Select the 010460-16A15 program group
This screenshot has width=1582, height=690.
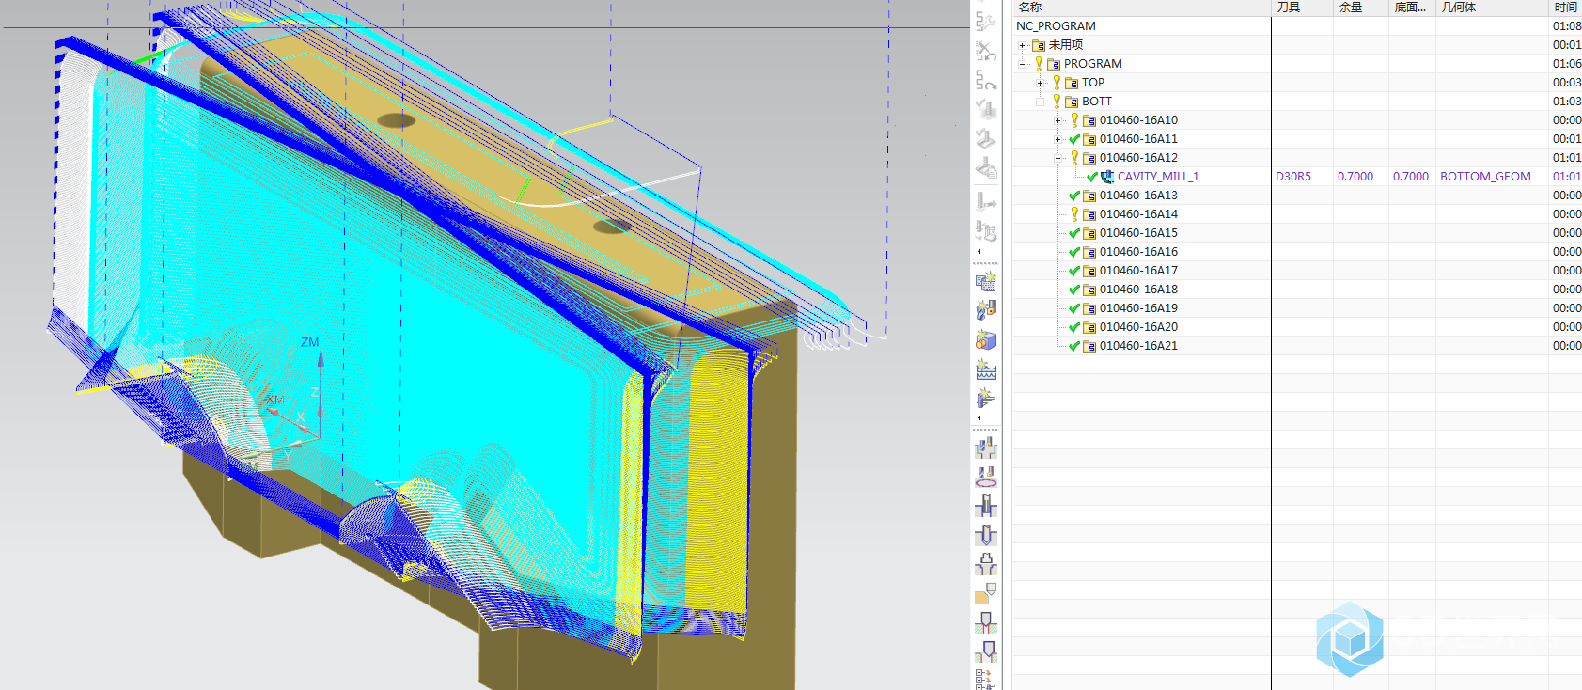point(1138,233)
